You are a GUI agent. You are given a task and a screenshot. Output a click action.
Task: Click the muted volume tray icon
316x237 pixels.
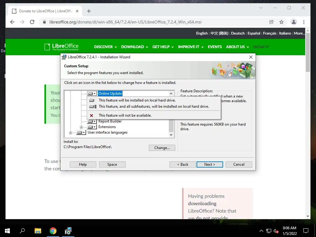(276, 231)
